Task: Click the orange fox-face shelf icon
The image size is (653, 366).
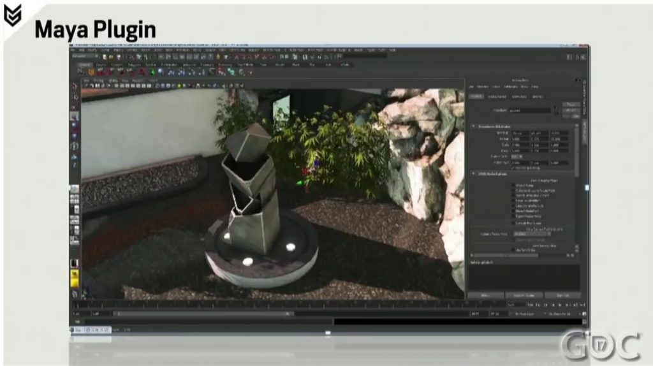Action: pos(91,73)
